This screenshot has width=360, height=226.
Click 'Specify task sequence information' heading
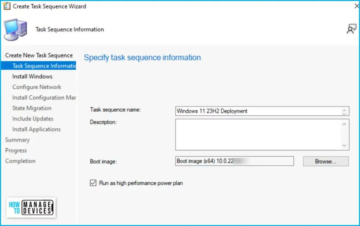142,57
